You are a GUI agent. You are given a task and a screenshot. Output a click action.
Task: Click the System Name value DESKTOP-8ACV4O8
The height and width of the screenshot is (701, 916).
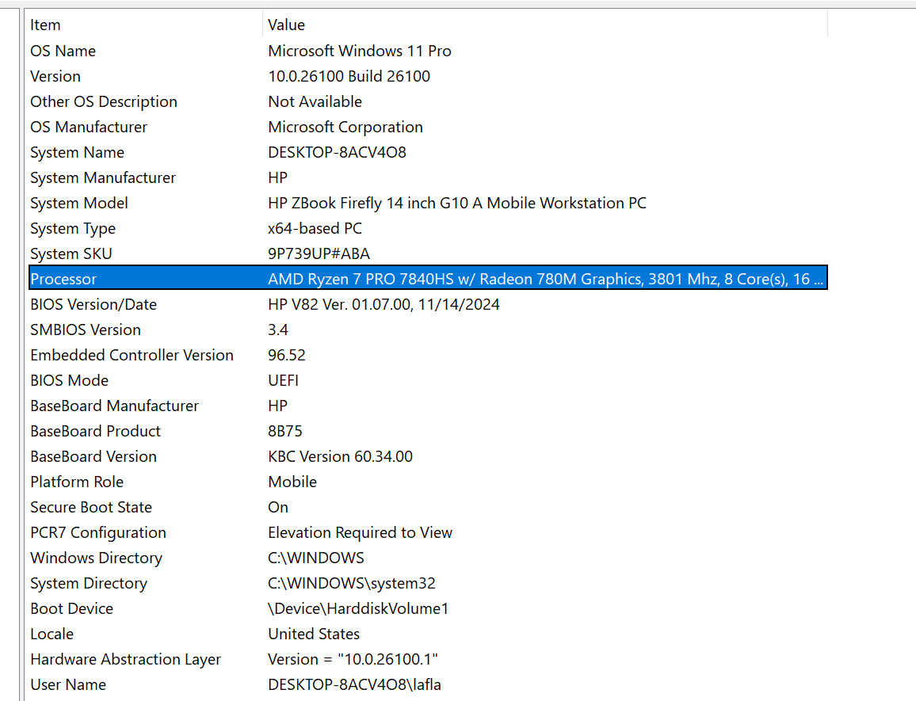pyautogui.click(x=337, y=152)
